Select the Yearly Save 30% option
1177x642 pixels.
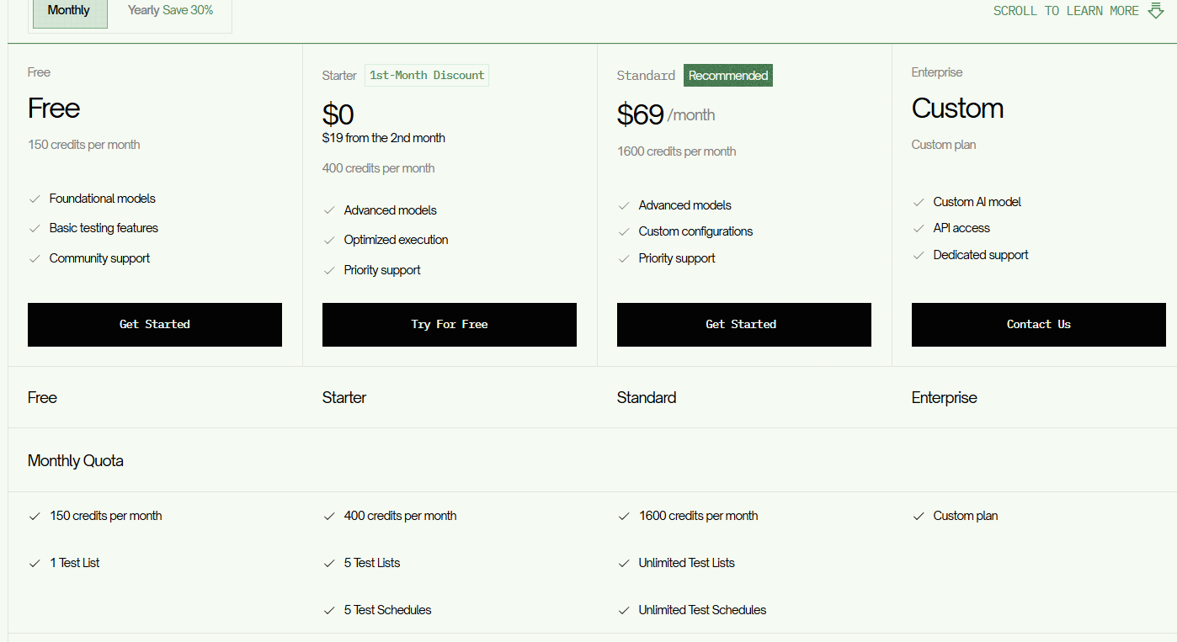click(x=169, y=10)
